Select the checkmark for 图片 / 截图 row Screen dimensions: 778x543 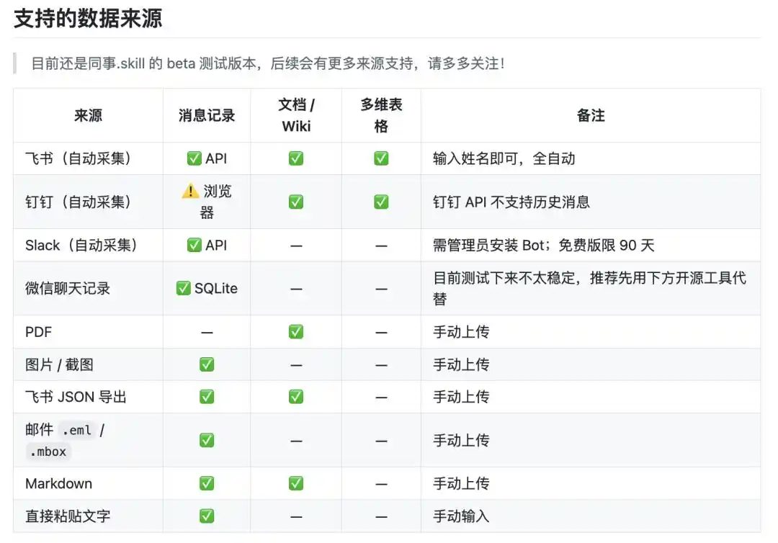pos(207,364)
